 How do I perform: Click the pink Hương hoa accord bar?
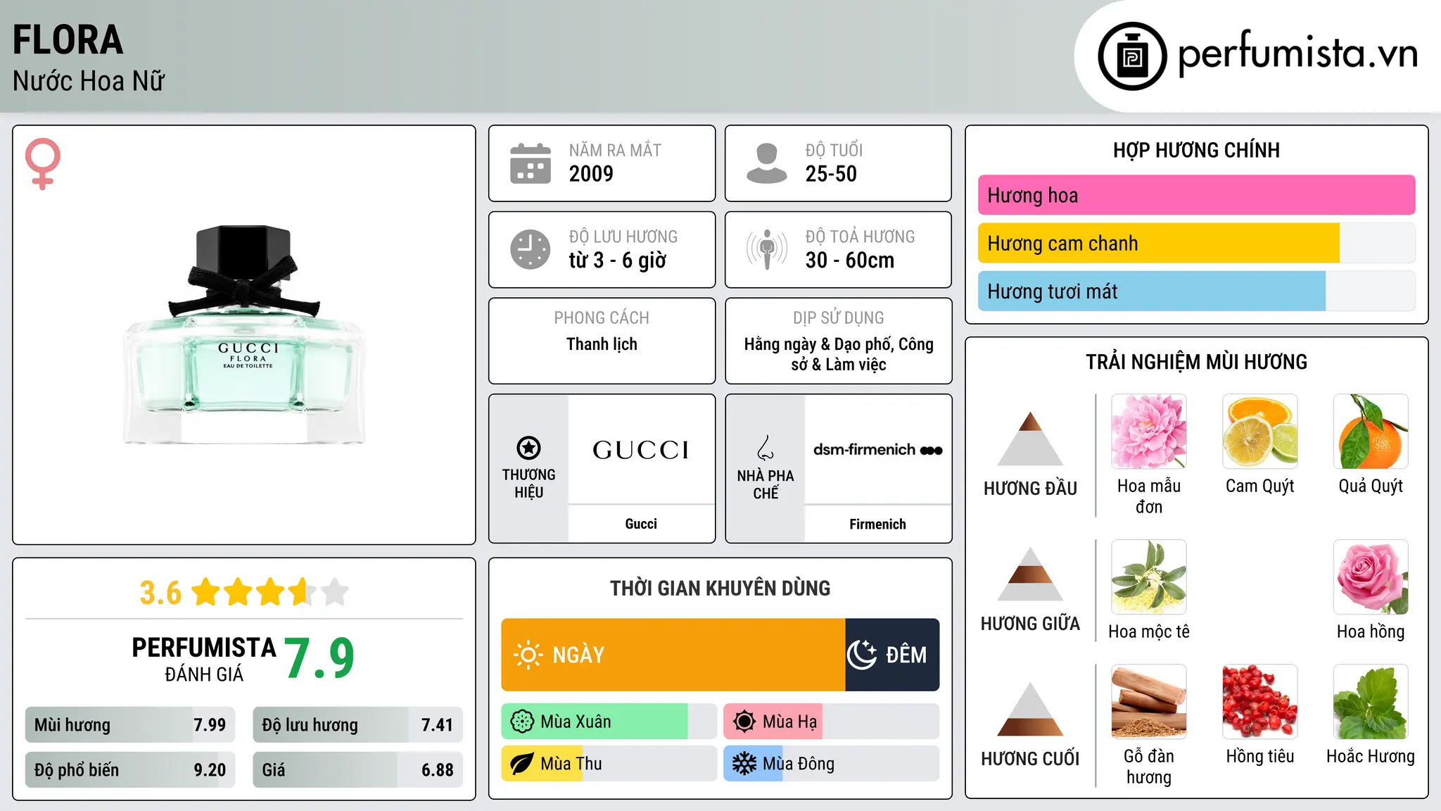tap(1196, 195)
